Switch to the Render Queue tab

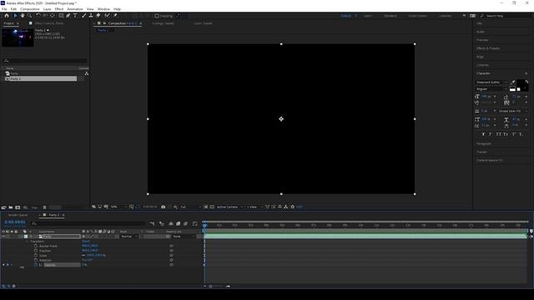(x=18, y=215)
